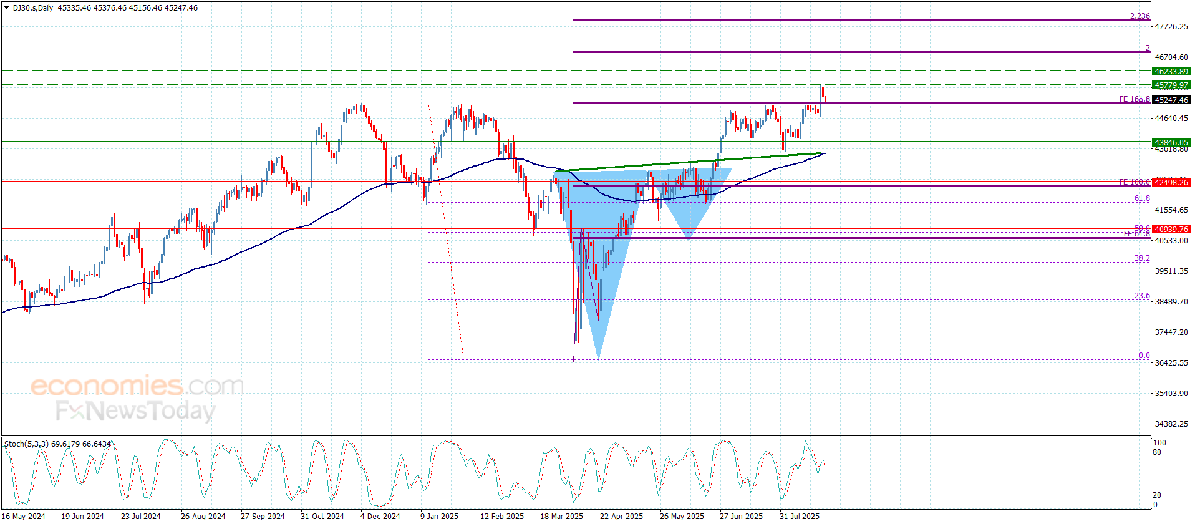Click the red 42498.26 price tag
The height and width of the screenshot is (524, 1195).
[1171, 183]
